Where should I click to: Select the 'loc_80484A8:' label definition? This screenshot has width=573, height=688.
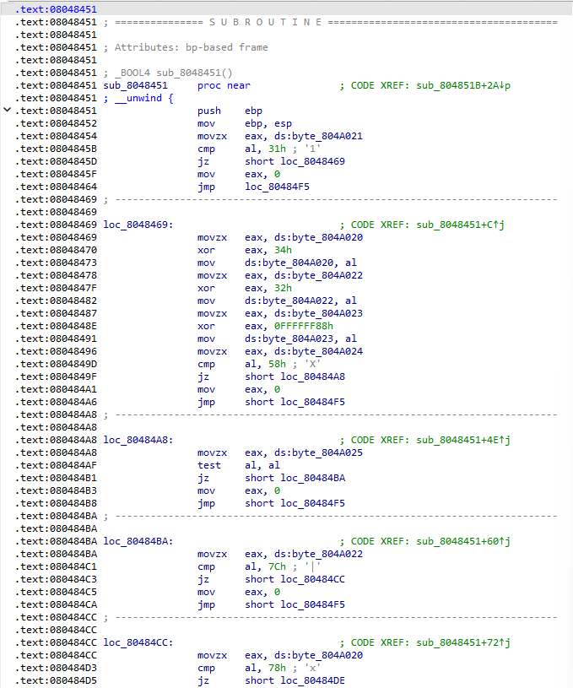tap(138, 440)
